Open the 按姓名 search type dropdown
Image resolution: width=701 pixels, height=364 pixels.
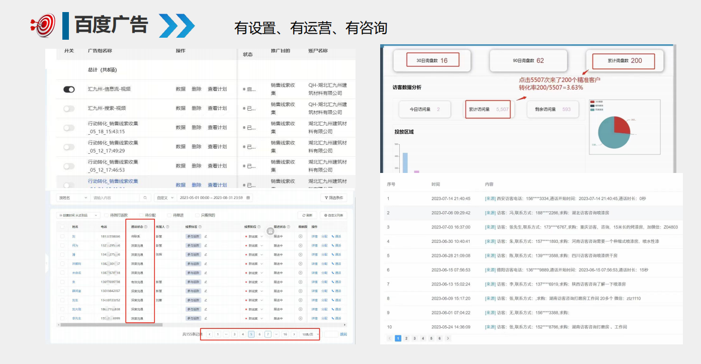click(x=73, y=198)
